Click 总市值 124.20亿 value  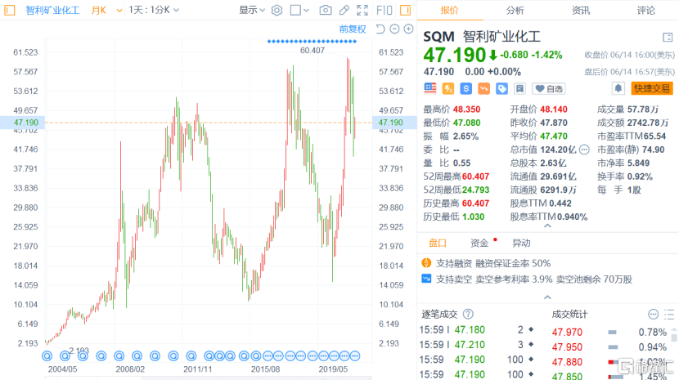558,150
